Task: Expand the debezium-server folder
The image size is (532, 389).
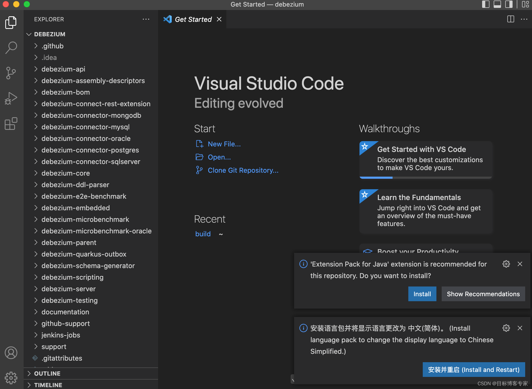Action: 36,289
